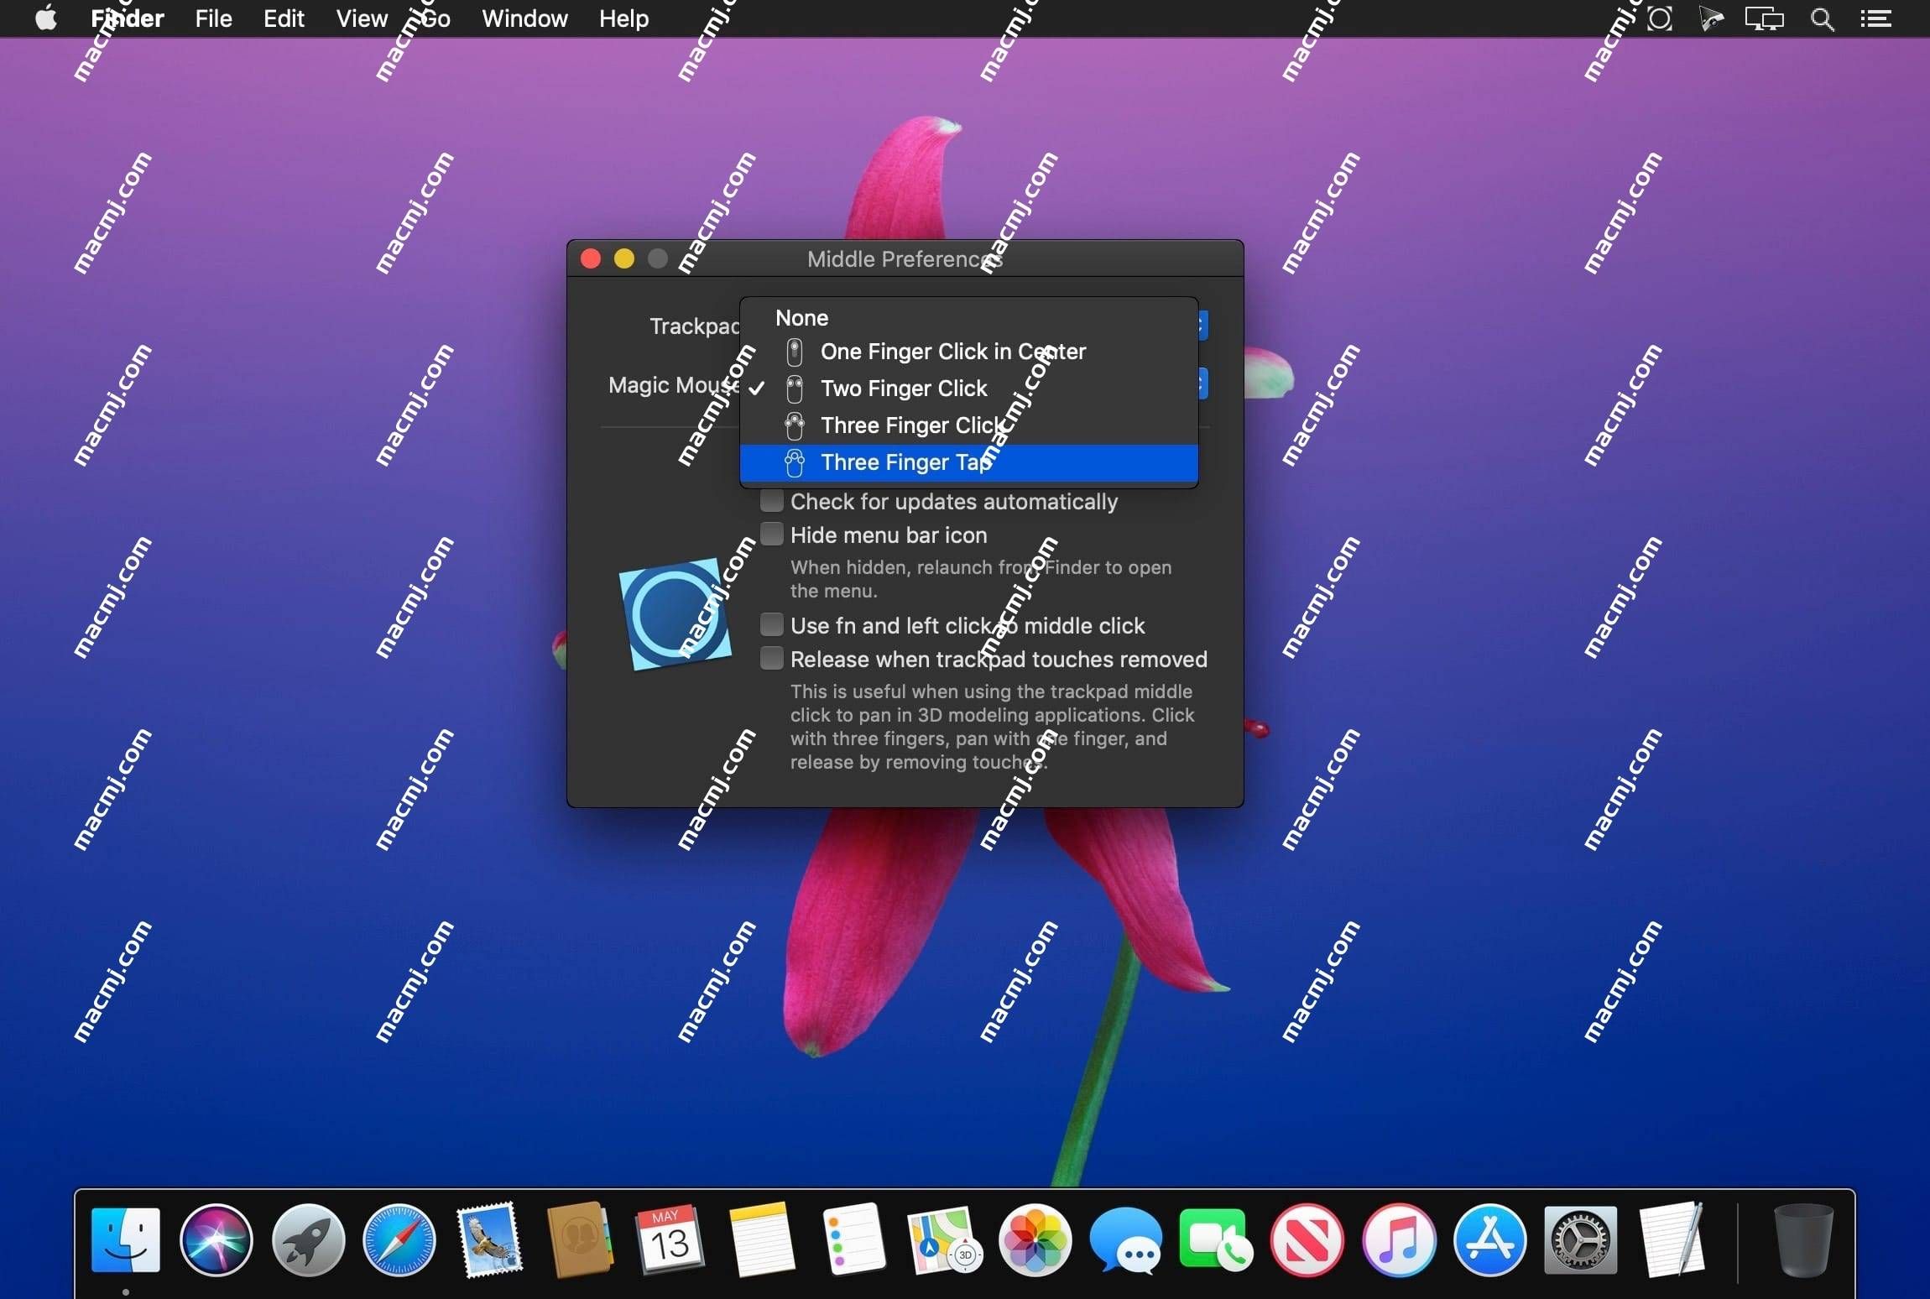The width and height of the screenshot is (1930, 1299).
Task: Open Apple menu in menu bar
Action: [x=46, y=18]
